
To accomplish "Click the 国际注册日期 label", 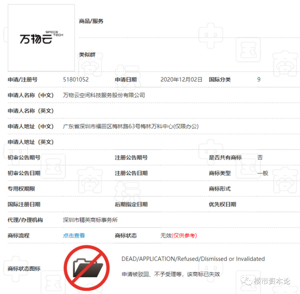I will pos(24,204).
